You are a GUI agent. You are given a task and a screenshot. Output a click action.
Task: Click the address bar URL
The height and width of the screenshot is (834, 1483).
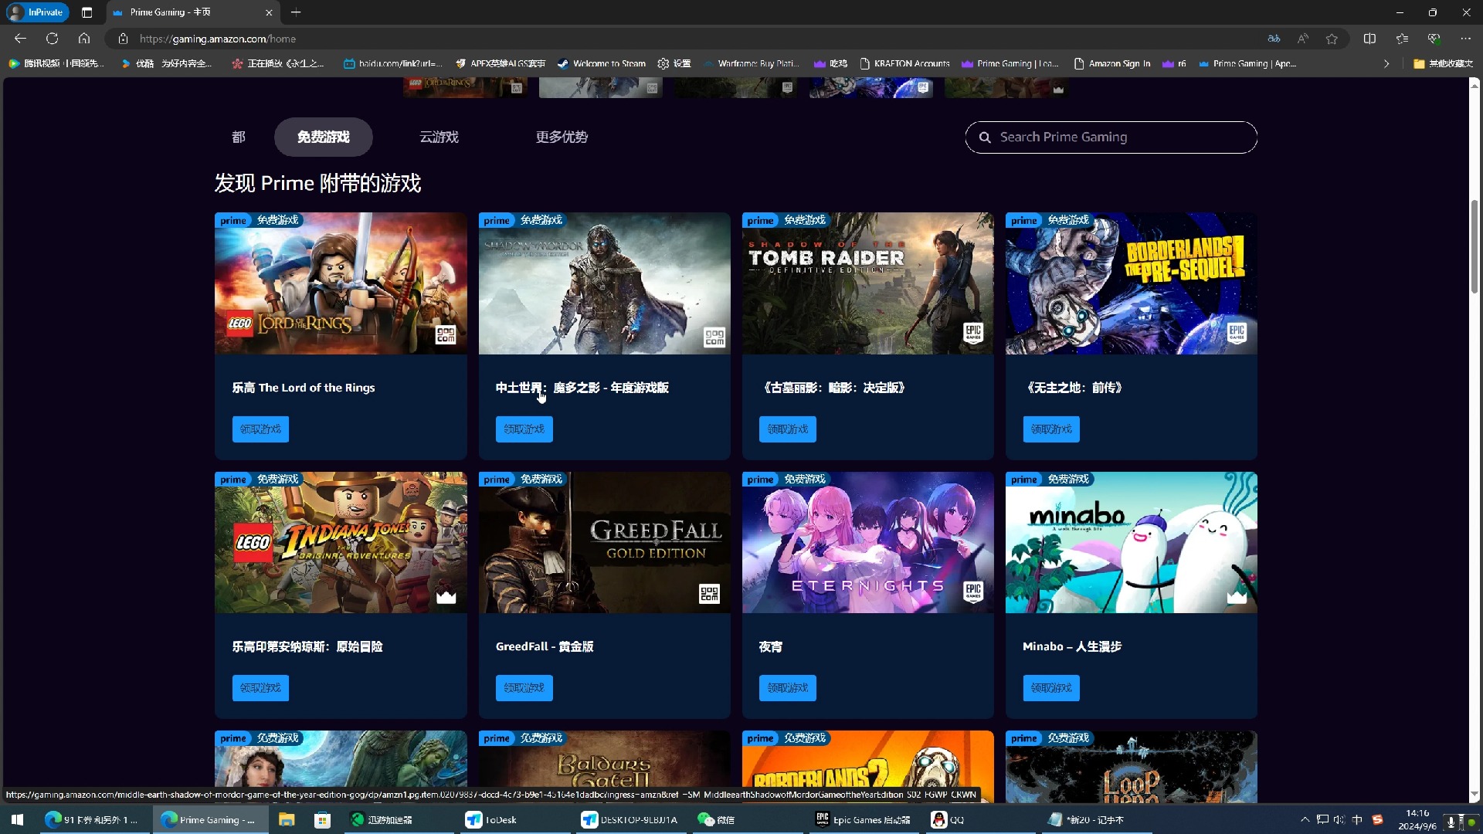218,39
